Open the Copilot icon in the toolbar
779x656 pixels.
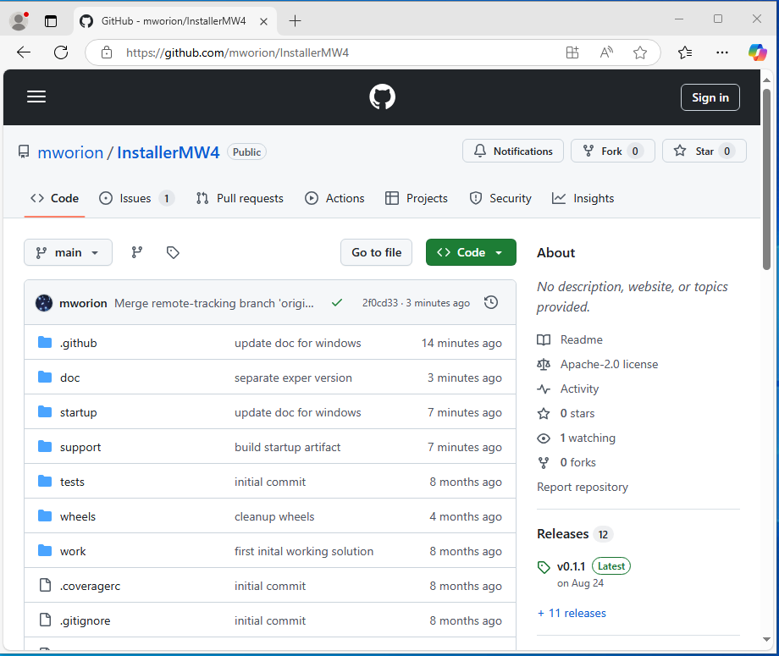pyautogui.click(x=758, y=52)
